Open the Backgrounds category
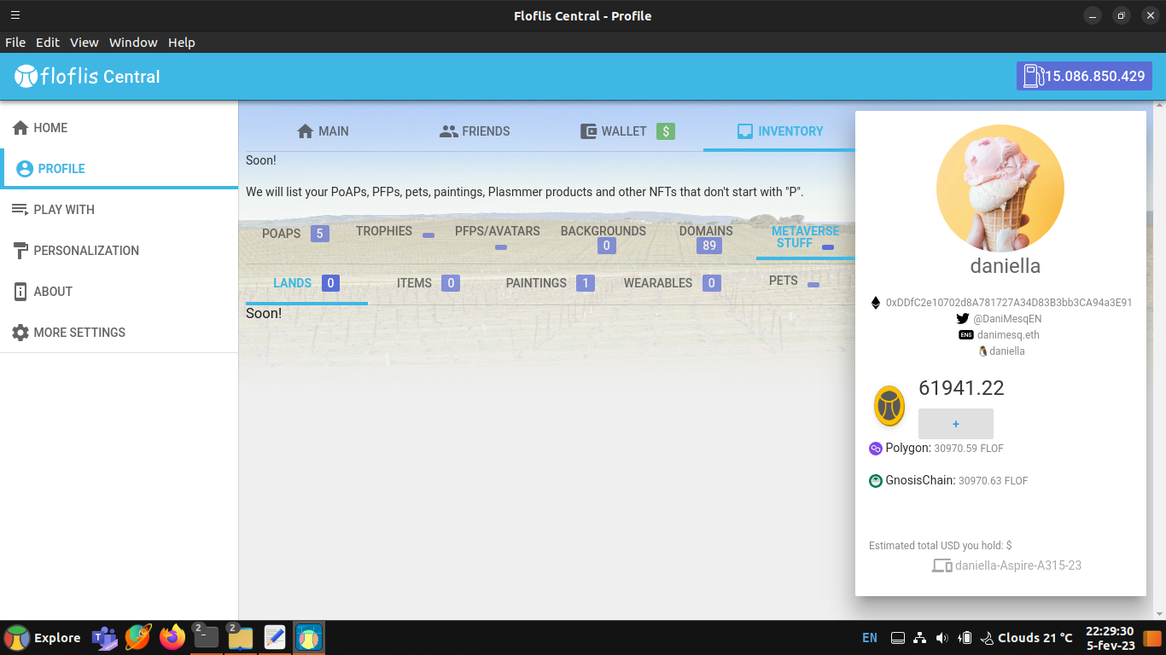The height and width of the screenshot is (655, 1166). click(x=603, y=238)
